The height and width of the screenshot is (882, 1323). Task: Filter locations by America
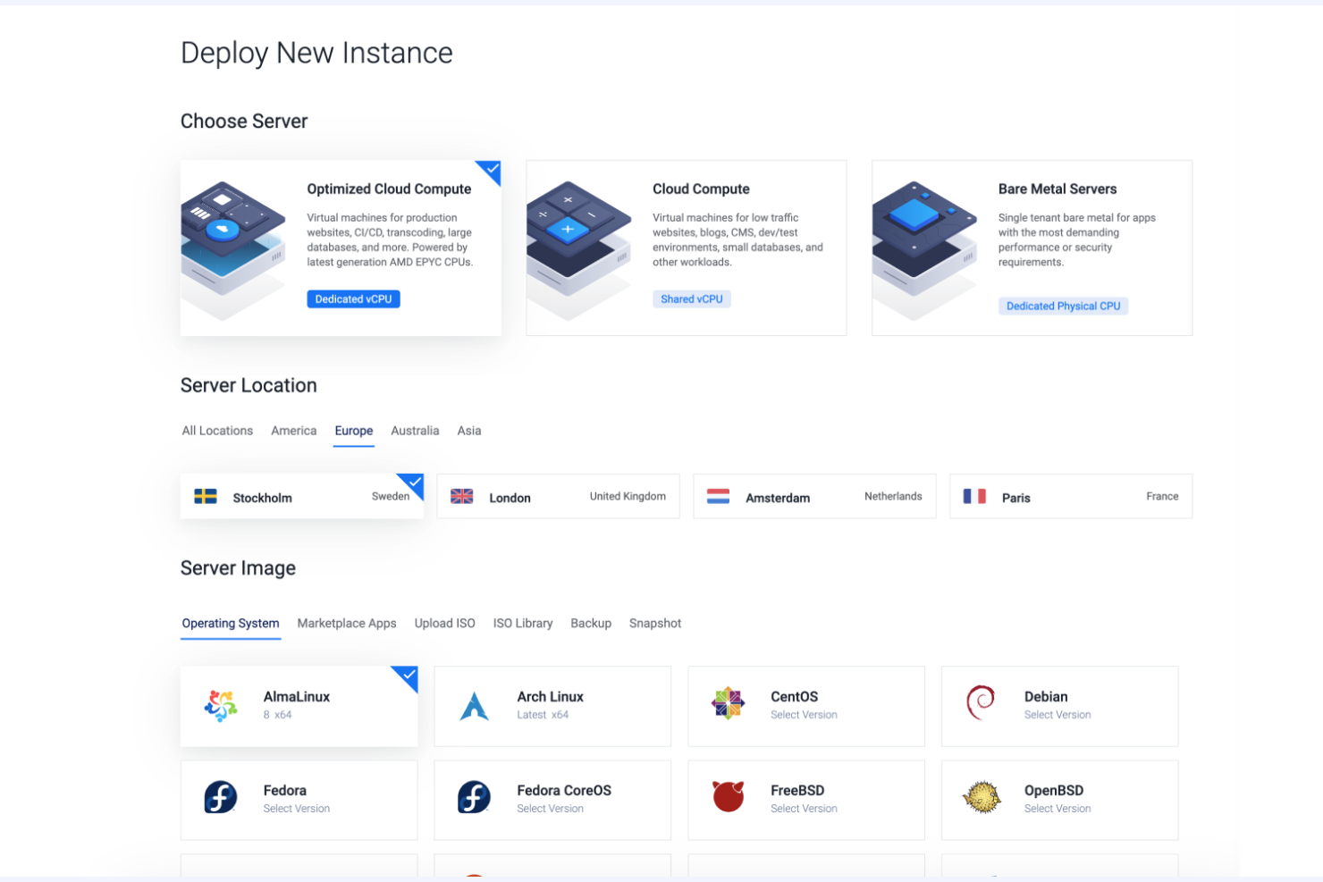(x=293, y=430)
